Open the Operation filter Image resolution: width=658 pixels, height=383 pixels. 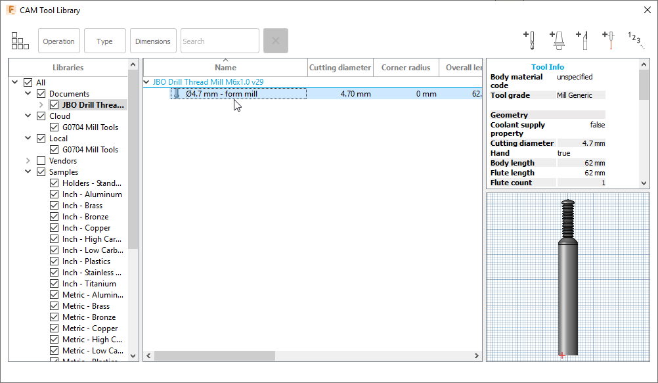point(58,40)
